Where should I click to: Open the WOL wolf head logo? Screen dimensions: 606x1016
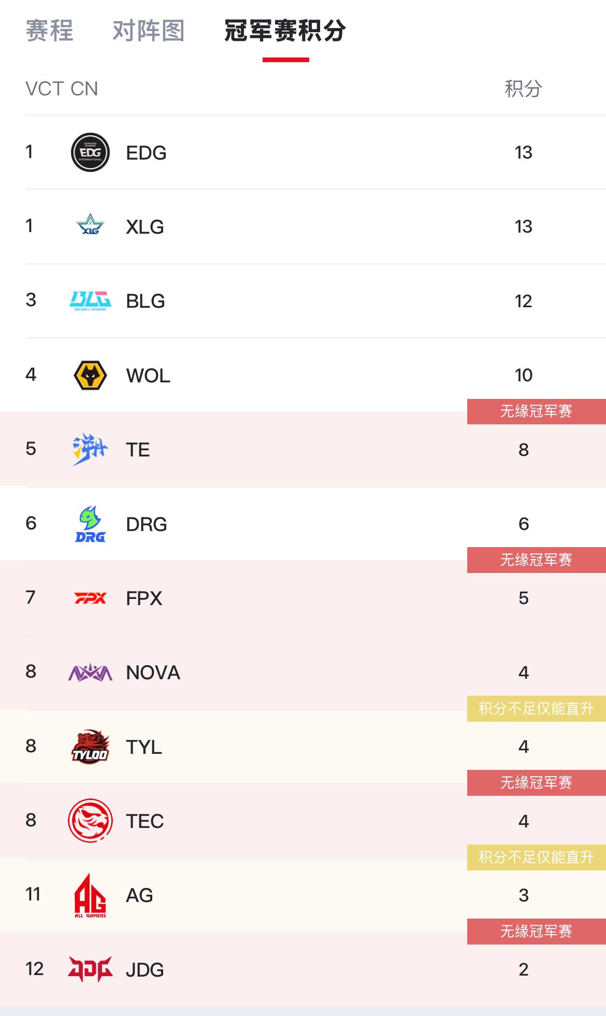coord(90,375)
